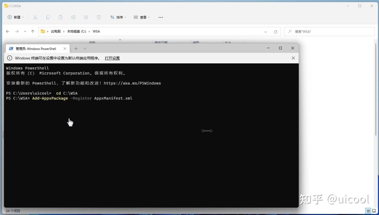The image size is (379, 215).
Task: Select the Cut icon in the Explorer toolbar
Action: [35, 17]
